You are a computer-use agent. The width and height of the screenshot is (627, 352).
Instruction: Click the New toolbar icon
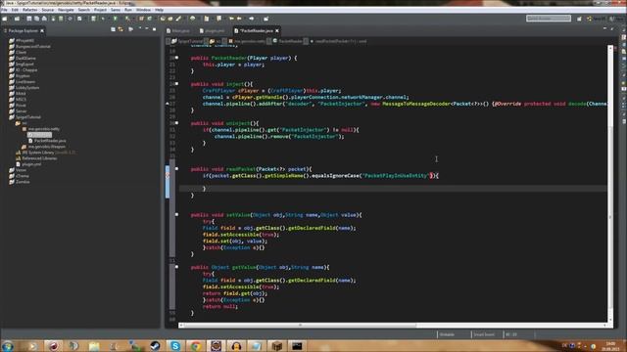[x=5, y=19]
